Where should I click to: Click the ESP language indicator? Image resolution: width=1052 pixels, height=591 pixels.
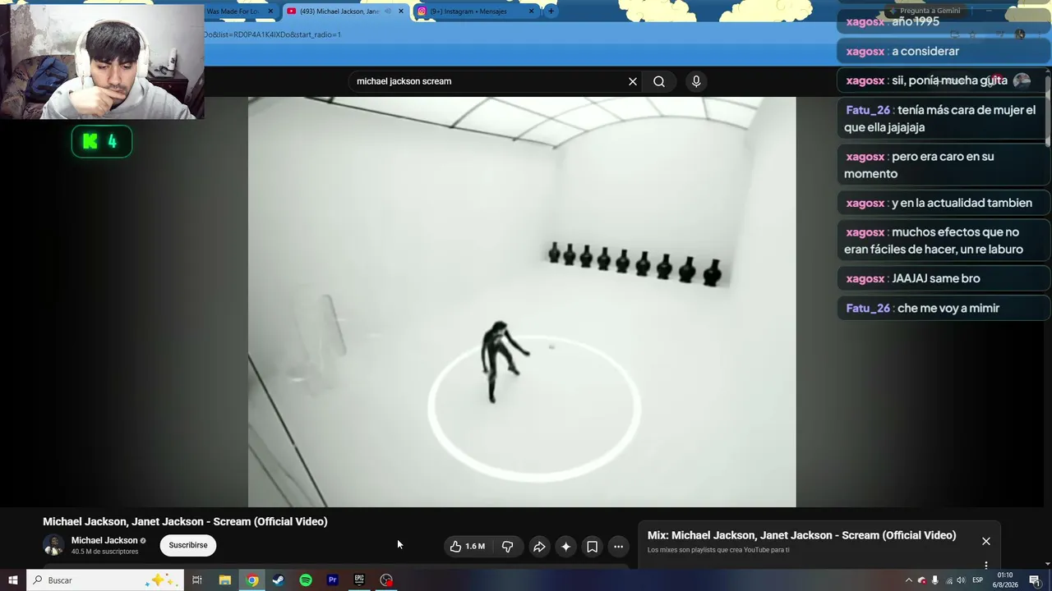(x=978, y=580)
